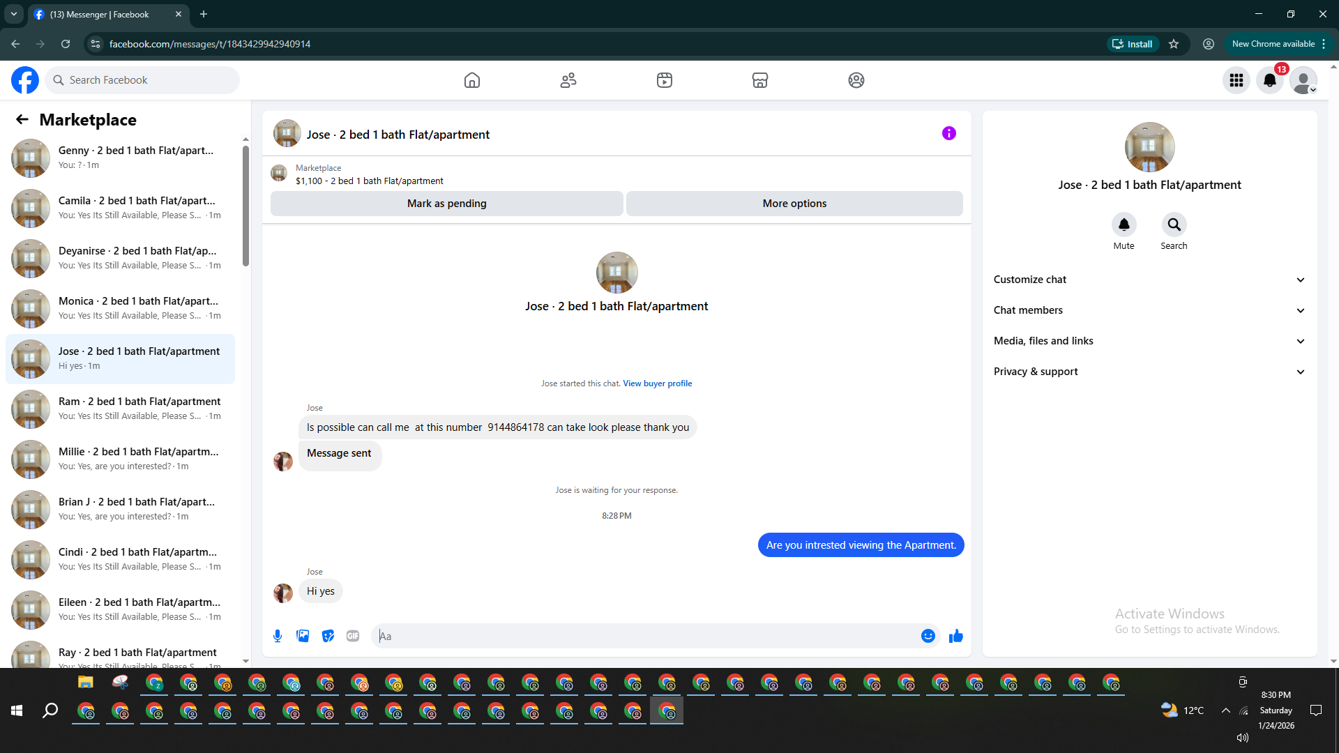Toggle the conversation information panel icon

tap(948, 133)
